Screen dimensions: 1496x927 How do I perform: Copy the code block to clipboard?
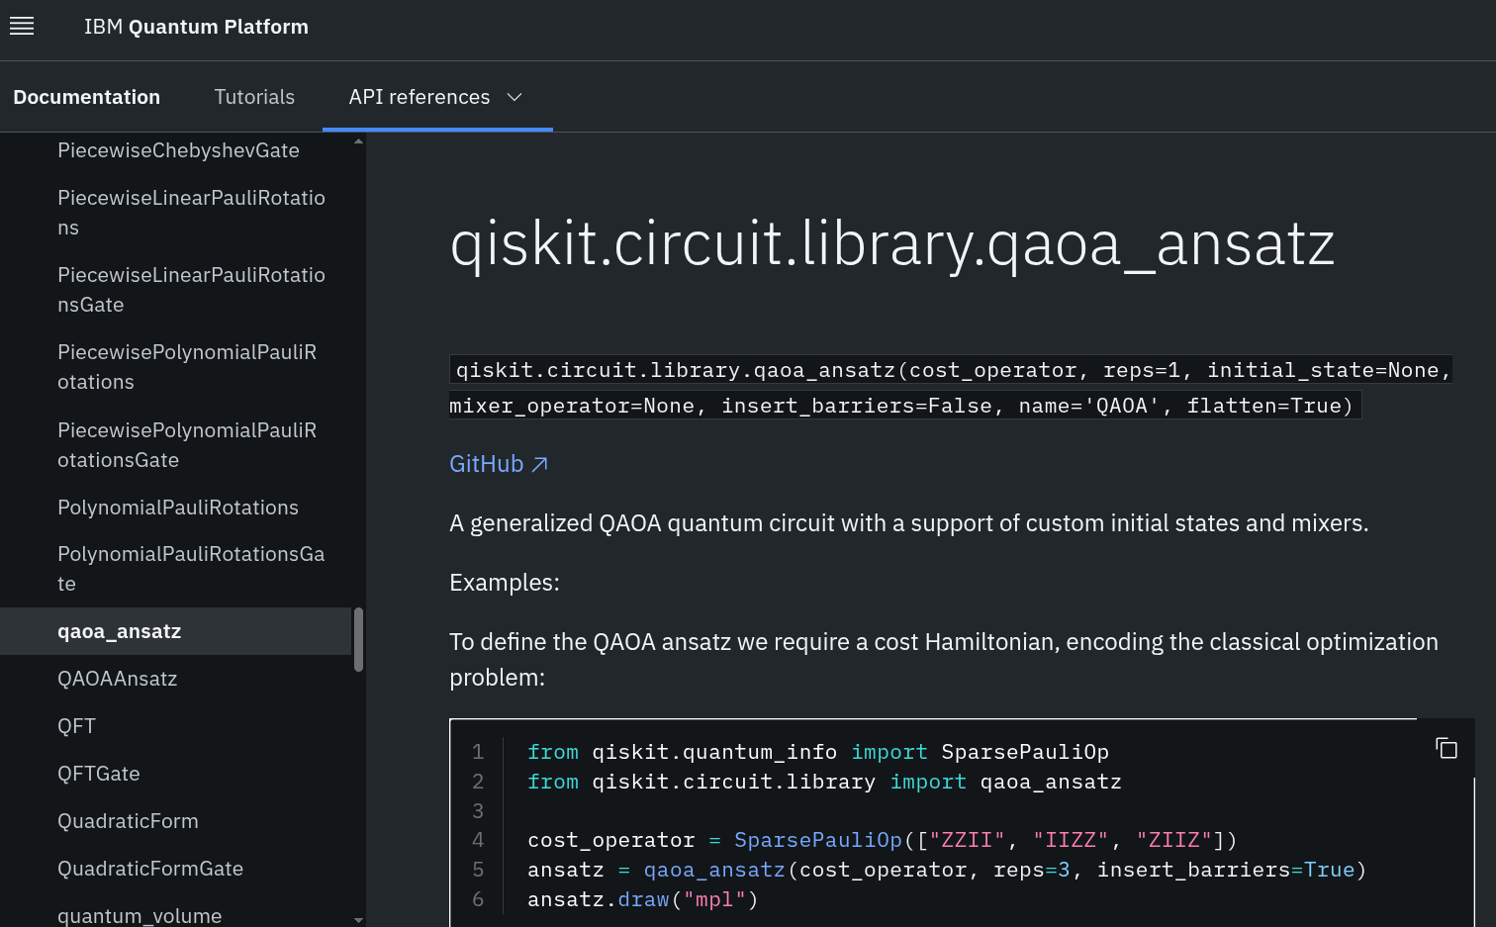click(x=1447, y=748)
